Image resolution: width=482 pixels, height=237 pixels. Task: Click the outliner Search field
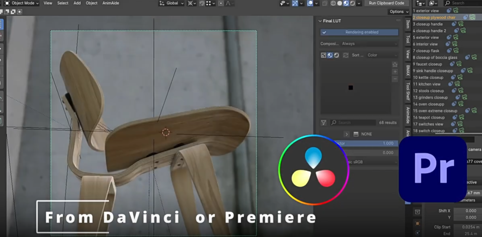(462, 3)
